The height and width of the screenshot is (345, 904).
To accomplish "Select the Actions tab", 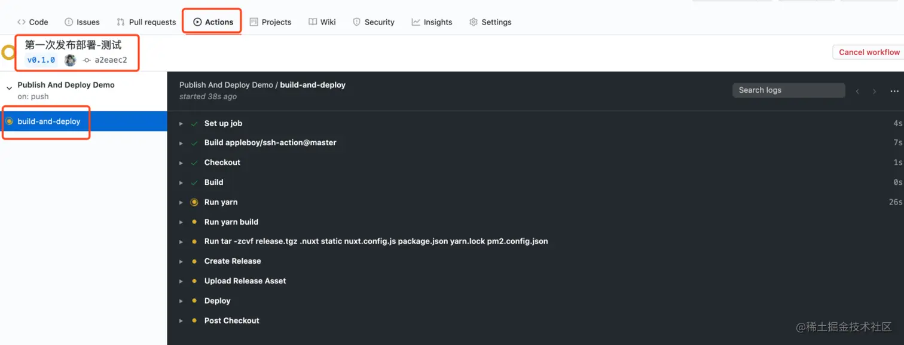I will (213, 22).
